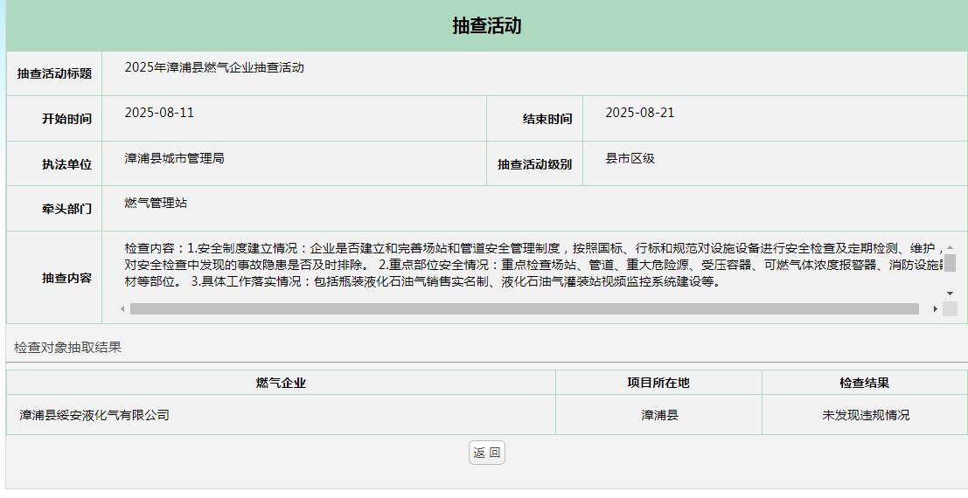Click the horizontal scrollbar thumb in 抽查内容
The height and width of the screenshot is (498, 968).
[525, 308]
